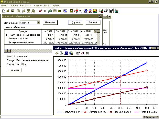159x119 pixels.
Task: Open preview in the chart window toolbar
Action: pos(61,53)
